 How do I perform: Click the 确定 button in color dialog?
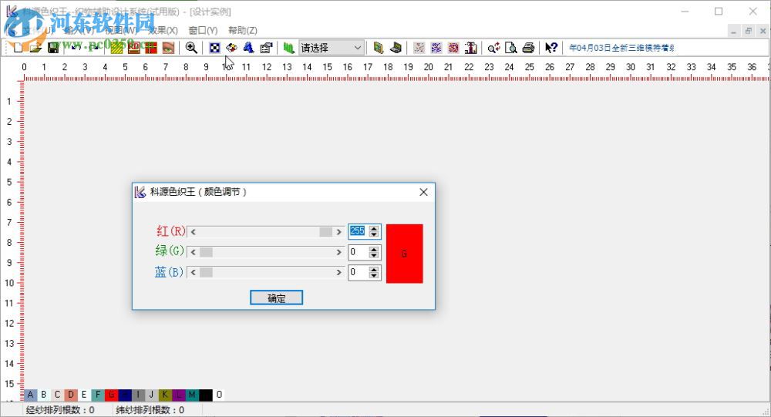[276, 298]
